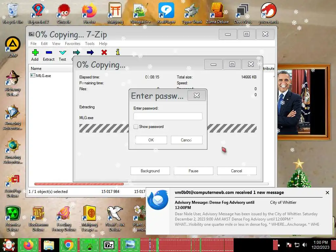Select the Zuma Deluxe desktop shortcut
This screenshot has height=252, width=336.
click(217, 13)
